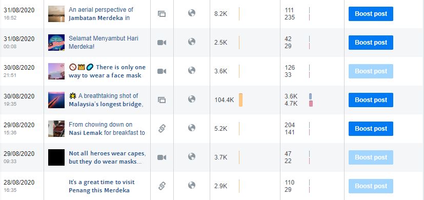Click the orange reach bar for 104.4K
Image resolution: width=424 pixels, height=200 pixels.
coord(240,100)
